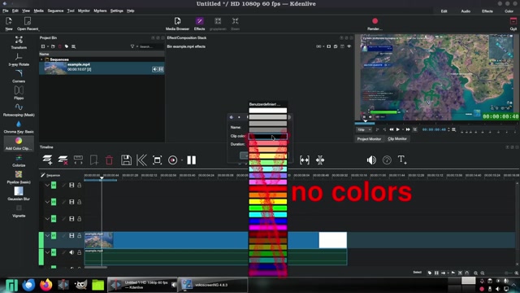Switch to Color workspace layout
This screenshot has height=293, width=520.
[509, 11]
